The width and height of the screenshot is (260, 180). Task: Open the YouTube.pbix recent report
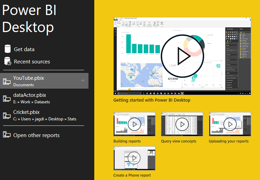point(44,81)
